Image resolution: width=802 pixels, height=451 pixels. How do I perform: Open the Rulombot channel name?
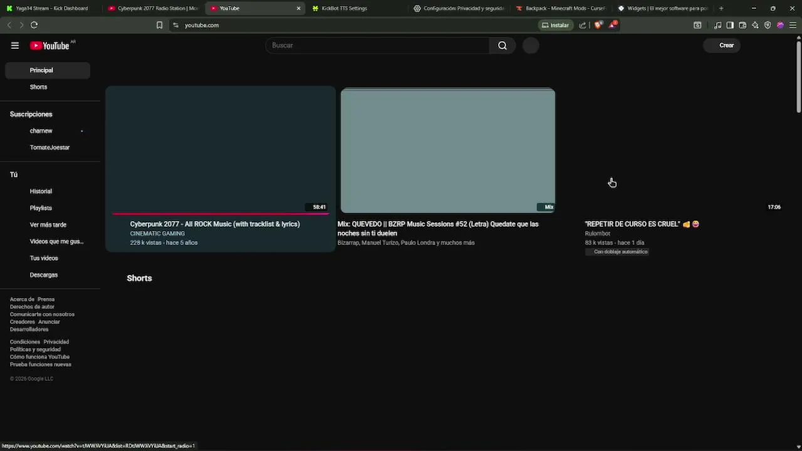(597, 234)
